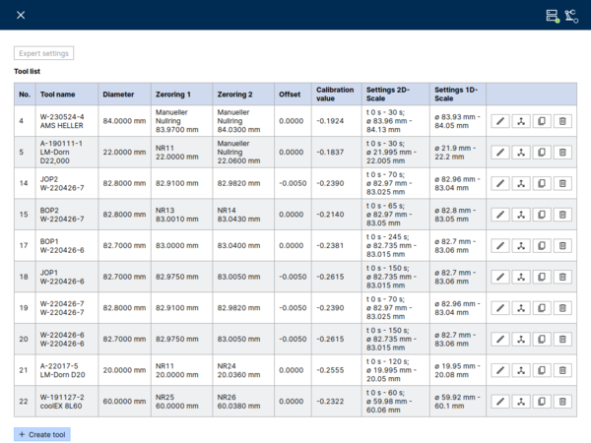Viewport: 591px width, 443px height.
Task: Create a new tool
Action: point(42,434)
